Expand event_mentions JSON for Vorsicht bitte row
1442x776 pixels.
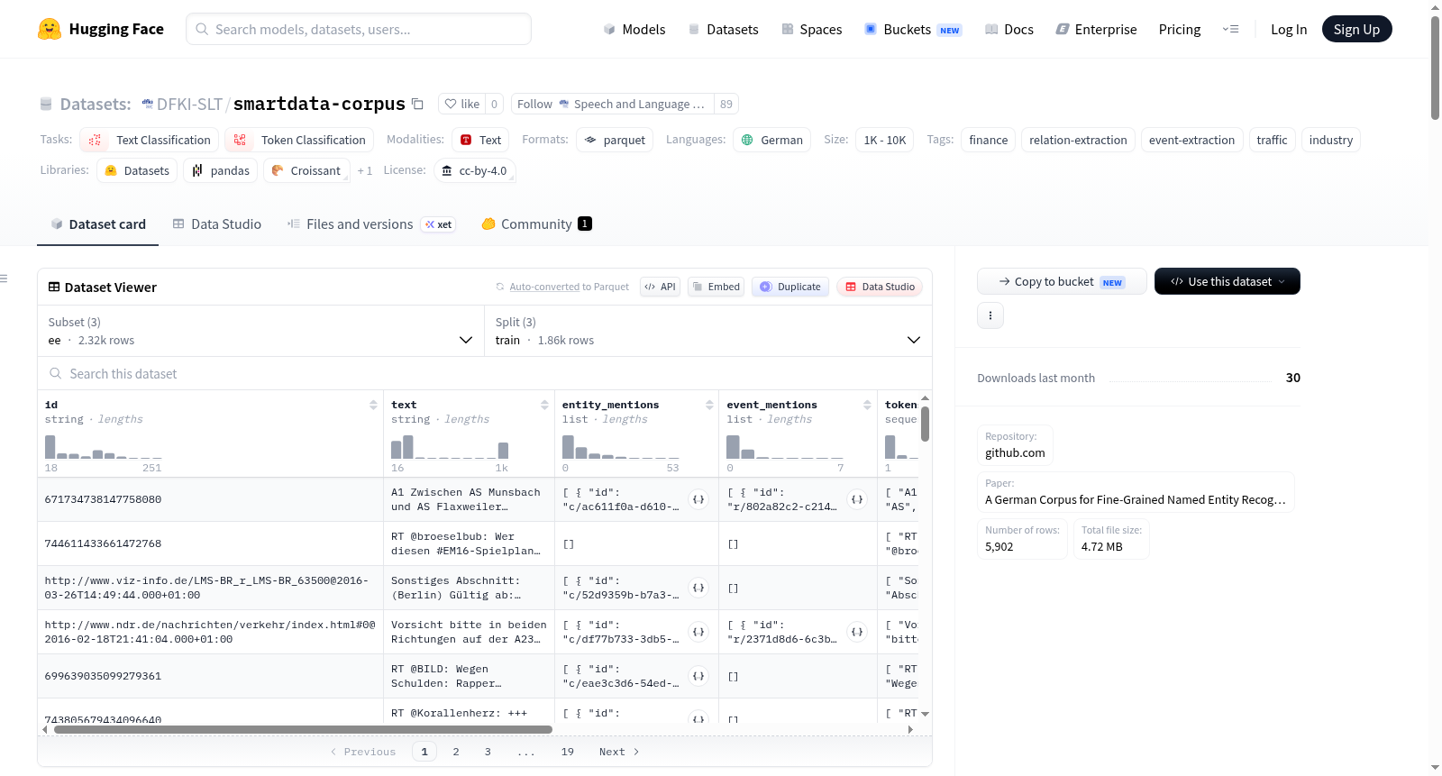pyautogui.click(x=857, y=632)
